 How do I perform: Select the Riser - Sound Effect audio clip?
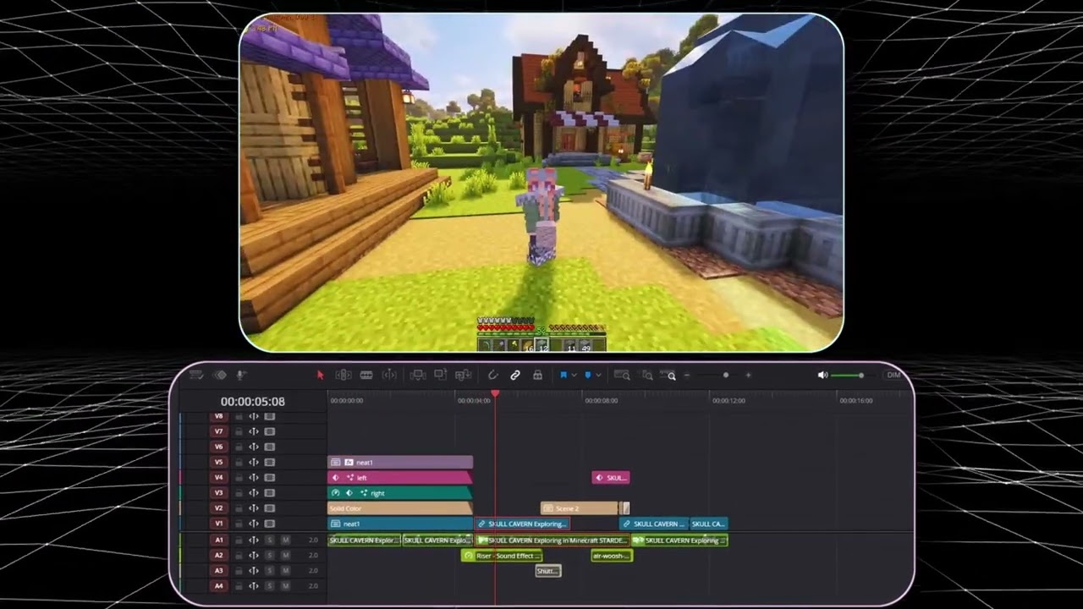click(501, 556)
